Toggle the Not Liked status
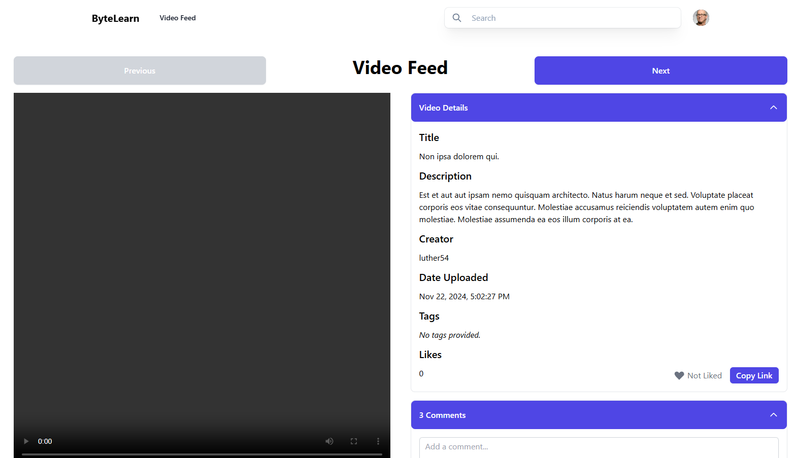The width and height of the screenshot is (796, 458). coord(704,376)
